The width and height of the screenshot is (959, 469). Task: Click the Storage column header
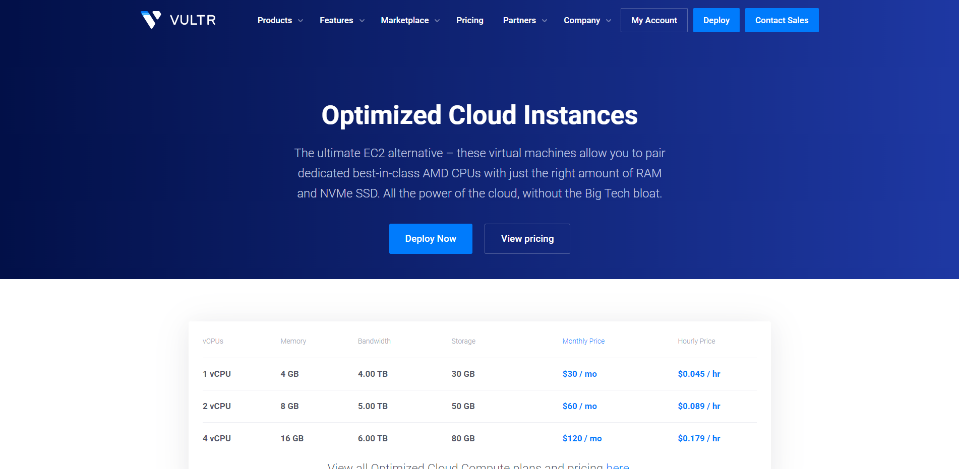tap(463, 341)
